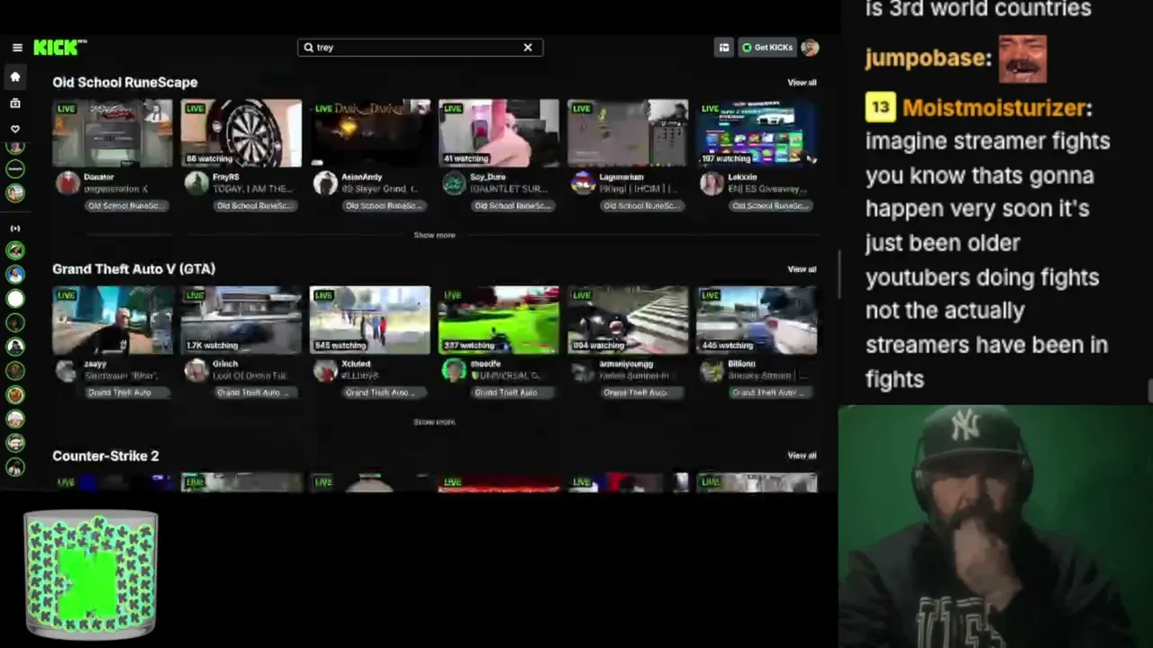Click the Get KICKs button

point(767,48)
